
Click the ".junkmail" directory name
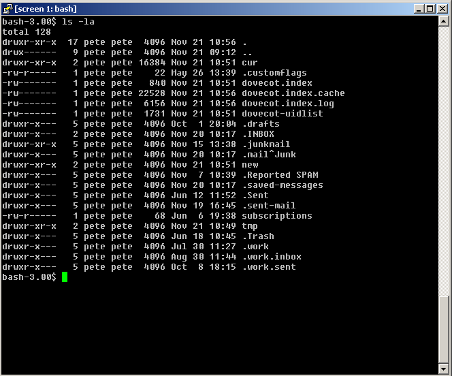tap(266, 144)
